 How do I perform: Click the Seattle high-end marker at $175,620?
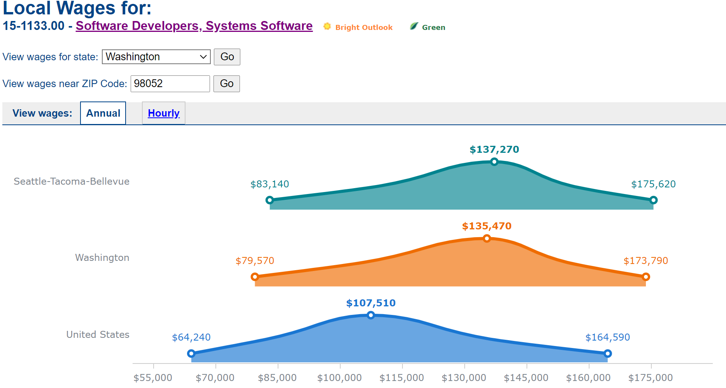click(653, 200)
